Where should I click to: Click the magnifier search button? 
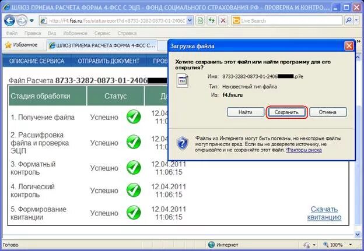pyautogui.click(x=348, y=21)
